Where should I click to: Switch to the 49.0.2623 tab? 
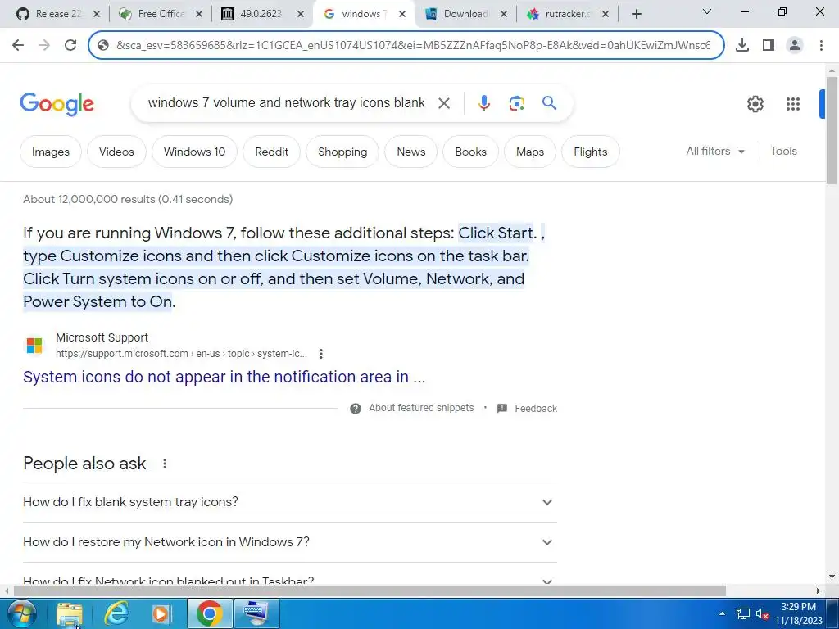click(x=261, y=14)
